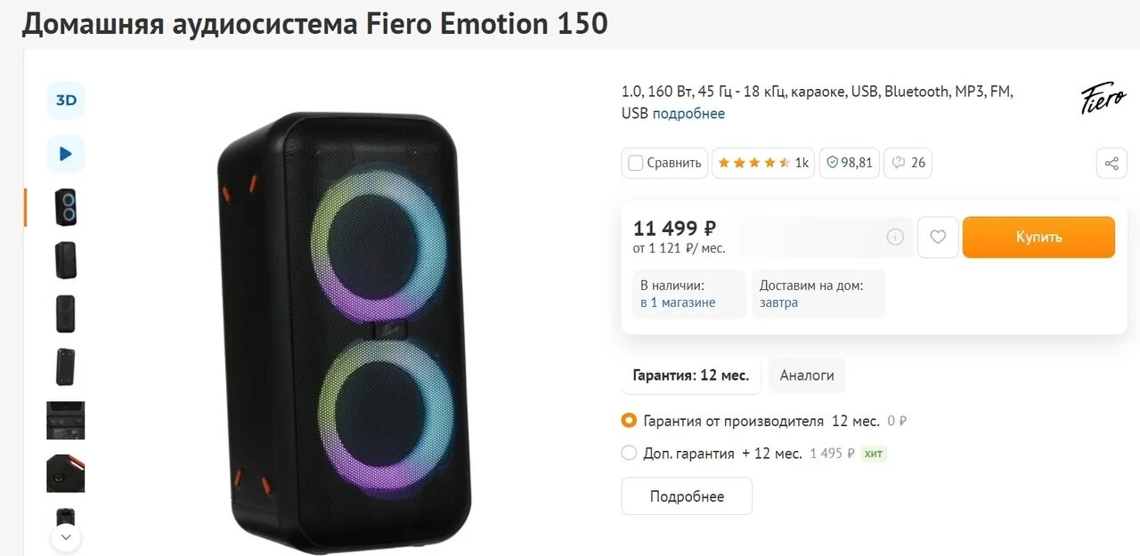
Task: Select the first front-view speaker thumbnail
Action: [66, 207]
